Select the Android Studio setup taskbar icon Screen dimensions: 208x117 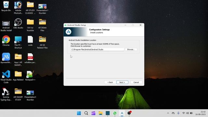[x=122, y=113]
